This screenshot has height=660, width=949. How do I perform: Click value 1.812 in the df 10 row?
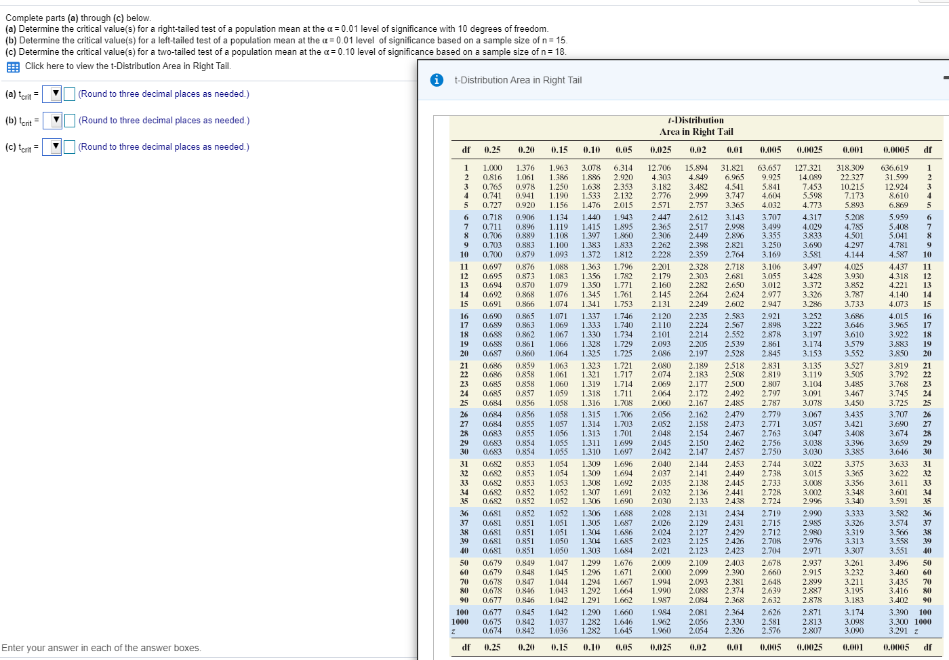(623, 255)
